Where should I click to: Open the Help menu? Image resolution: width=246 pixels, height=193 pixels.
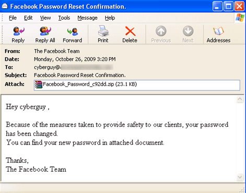point(110,18)
